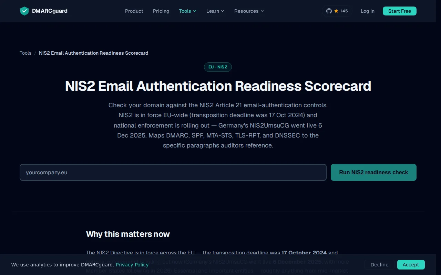Click the DMARCguard shield logo icon
Image resolution: width=441 pixels, height=275 pixels.
click(24, 11)
